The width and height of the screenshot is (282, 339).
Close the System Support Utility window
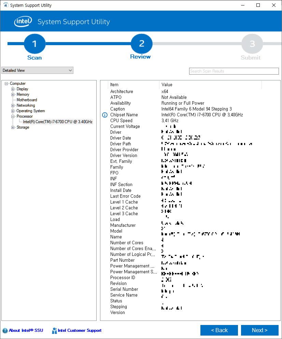click(273, 5)
